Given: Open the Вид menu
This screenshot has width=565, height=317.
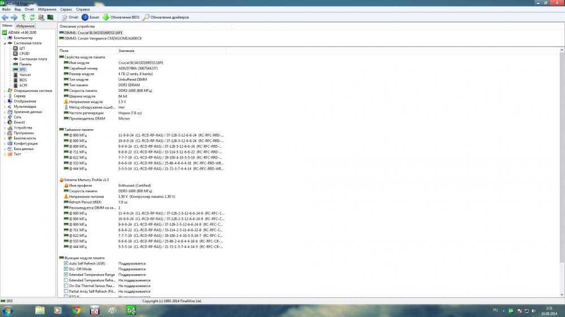Looking at the screenshot, I should pyautogui.click(x=18, y=10).
